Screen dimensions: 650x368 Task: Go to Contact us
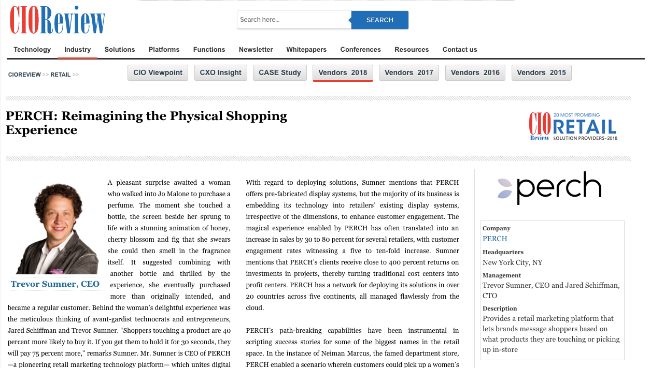460,50
